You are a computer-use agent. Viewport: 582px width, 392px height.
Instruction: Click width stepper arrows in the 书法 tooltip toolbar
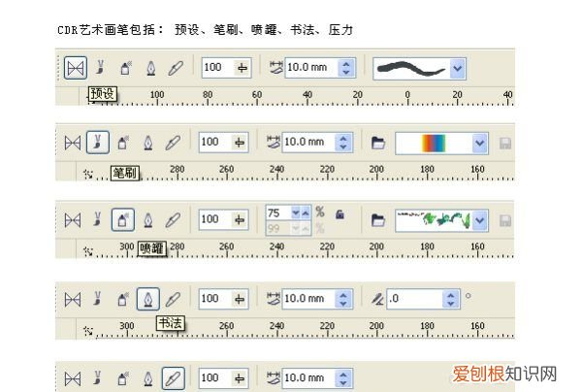point(343,299)
